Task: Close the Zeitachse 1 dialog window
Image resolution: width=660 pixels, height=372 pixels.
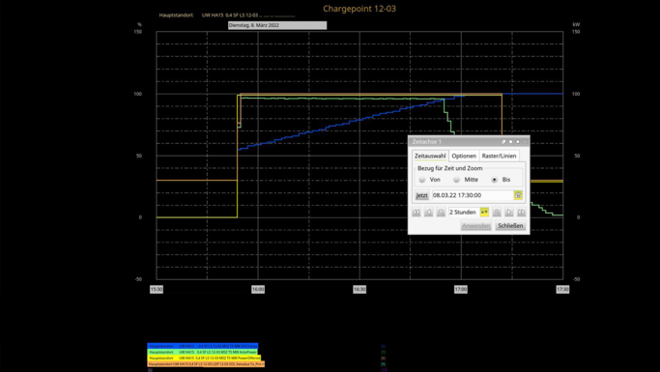Action: pyautogui.click(x=525, y=142)
